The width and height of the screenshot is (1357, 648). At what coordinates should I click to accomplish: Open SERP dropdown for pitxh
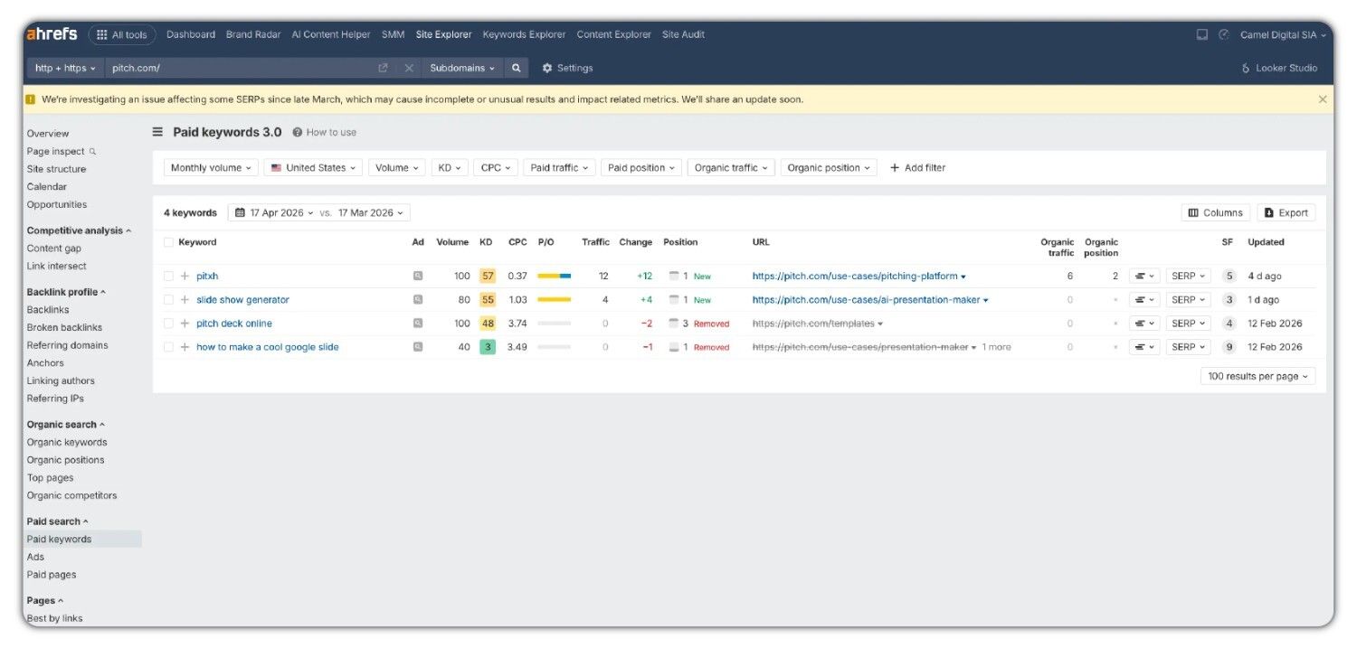(x=1189, y=276)
